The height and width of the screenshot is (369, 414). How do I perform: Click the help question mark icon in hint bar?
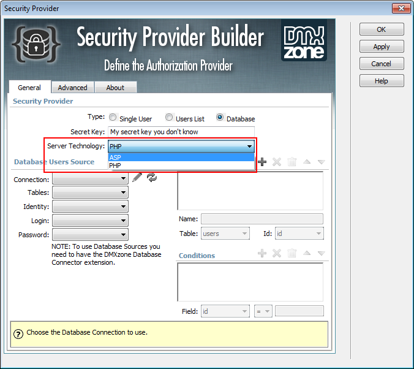tap(18, 334)
